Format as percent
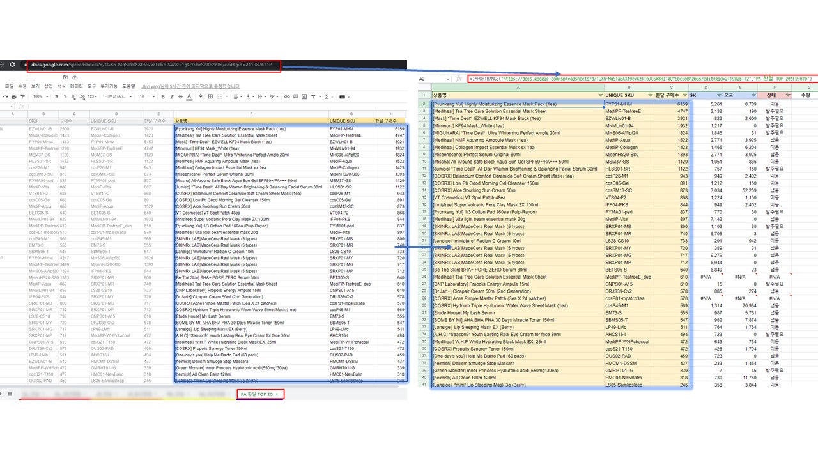Screen dimensions: 818x460 coord(65,96)
